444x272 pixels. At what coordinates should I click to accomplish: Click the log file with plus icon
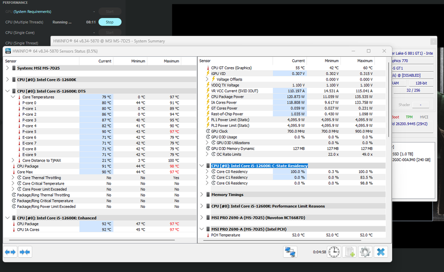(x=349, y=252)
